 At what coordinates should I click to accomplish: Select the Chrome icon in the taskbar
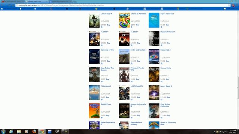coord(42,131)
